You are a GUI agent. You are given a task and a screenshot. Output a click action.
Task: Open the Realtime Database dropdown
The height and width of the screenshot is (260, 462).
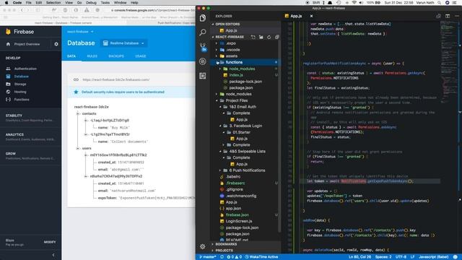pyautogui.click(x=123, y=43)
